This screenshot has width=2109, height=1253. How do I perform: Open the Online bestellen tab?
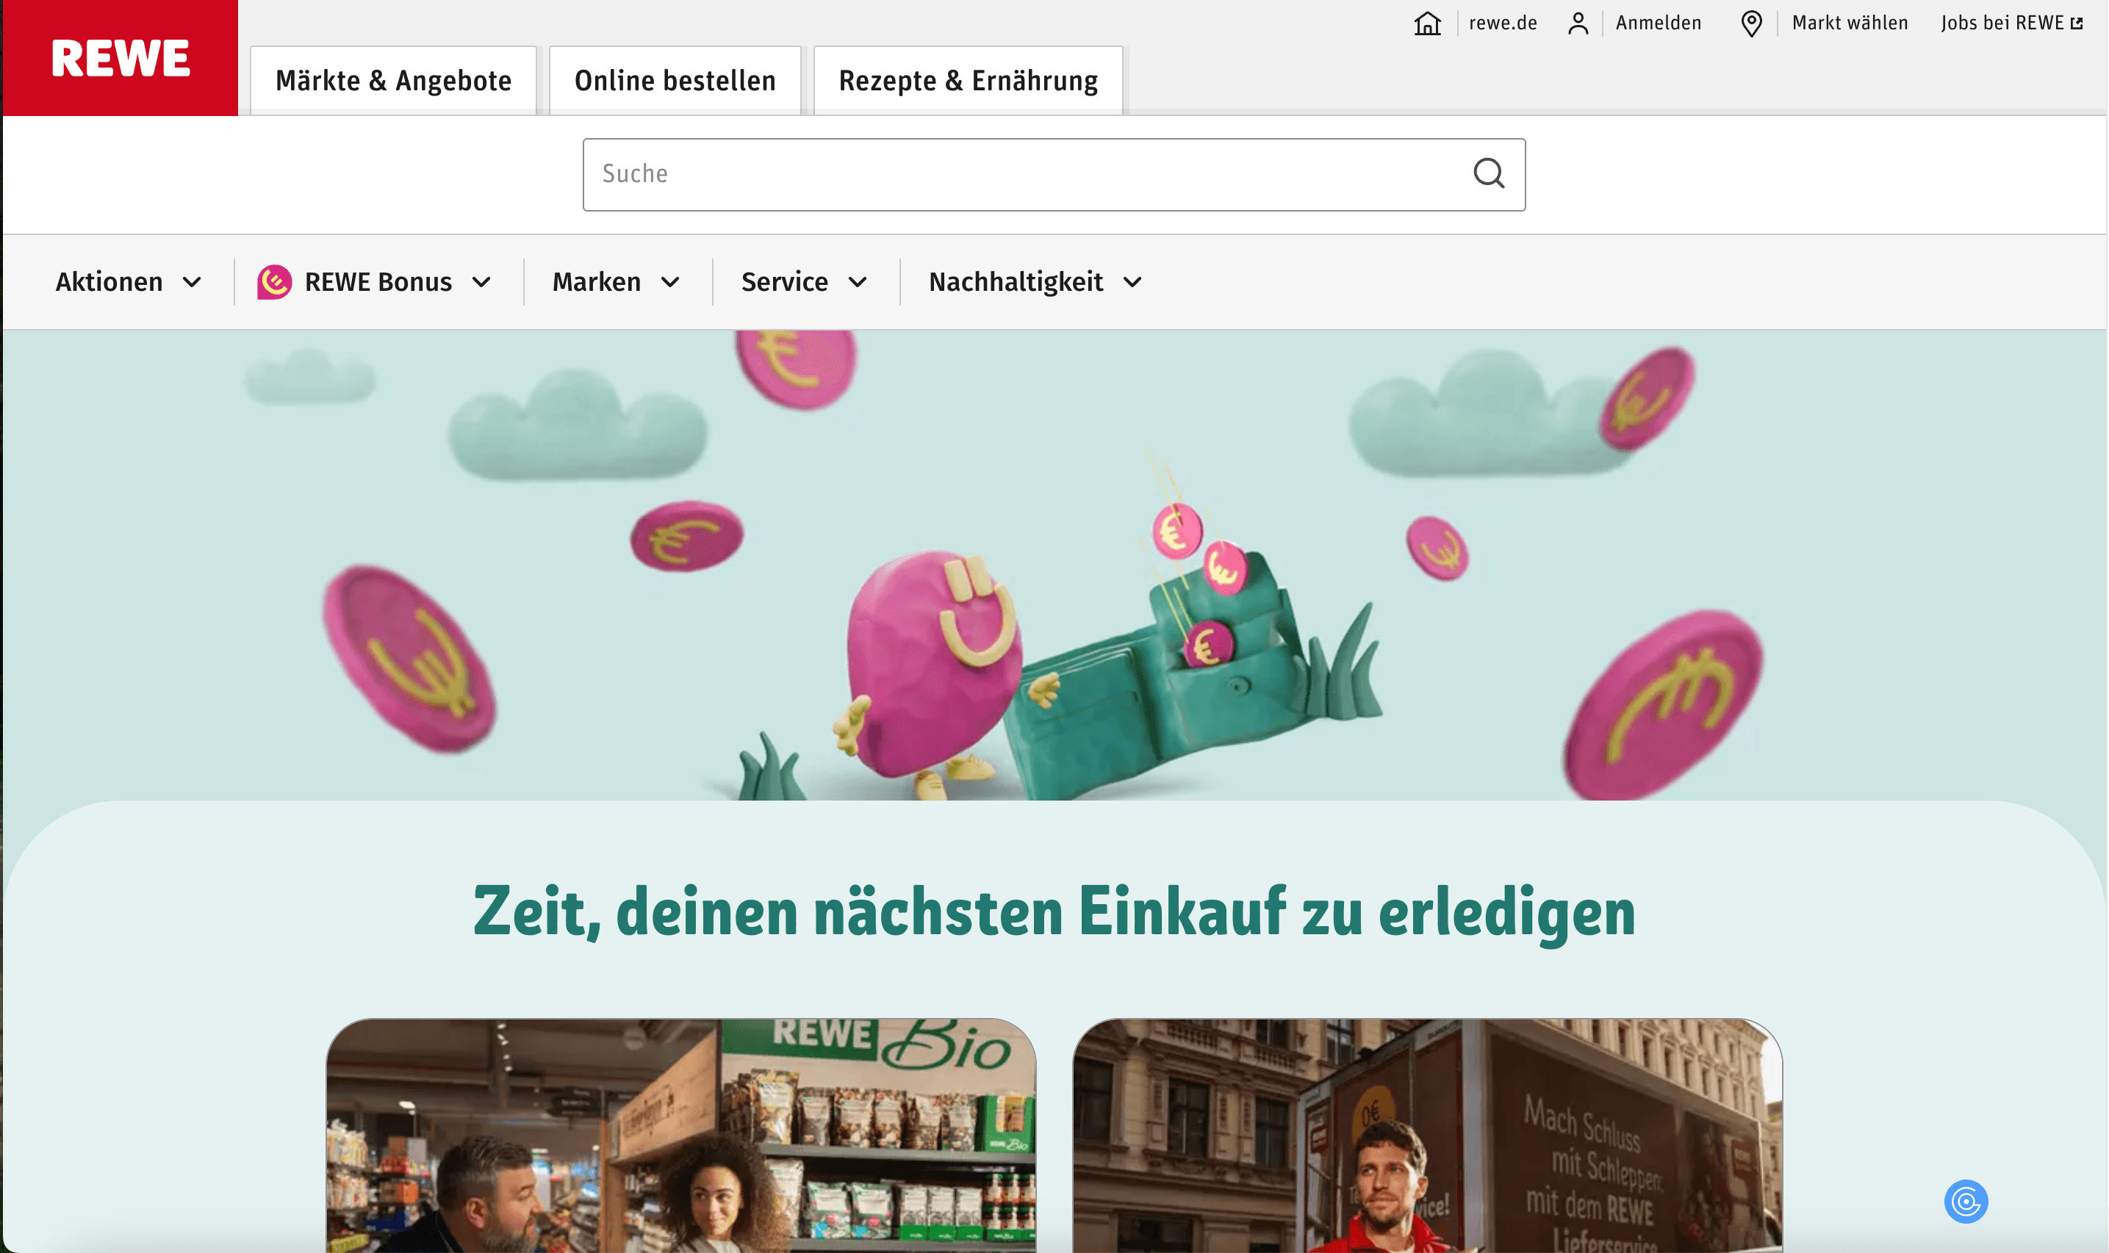click(x=675, y=81)
